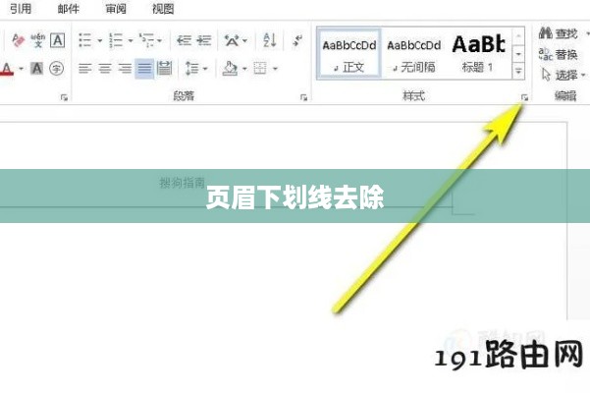Expand the Asian layout dropdown arrow
Screen dimensions: 590x393
coord(245,40)
